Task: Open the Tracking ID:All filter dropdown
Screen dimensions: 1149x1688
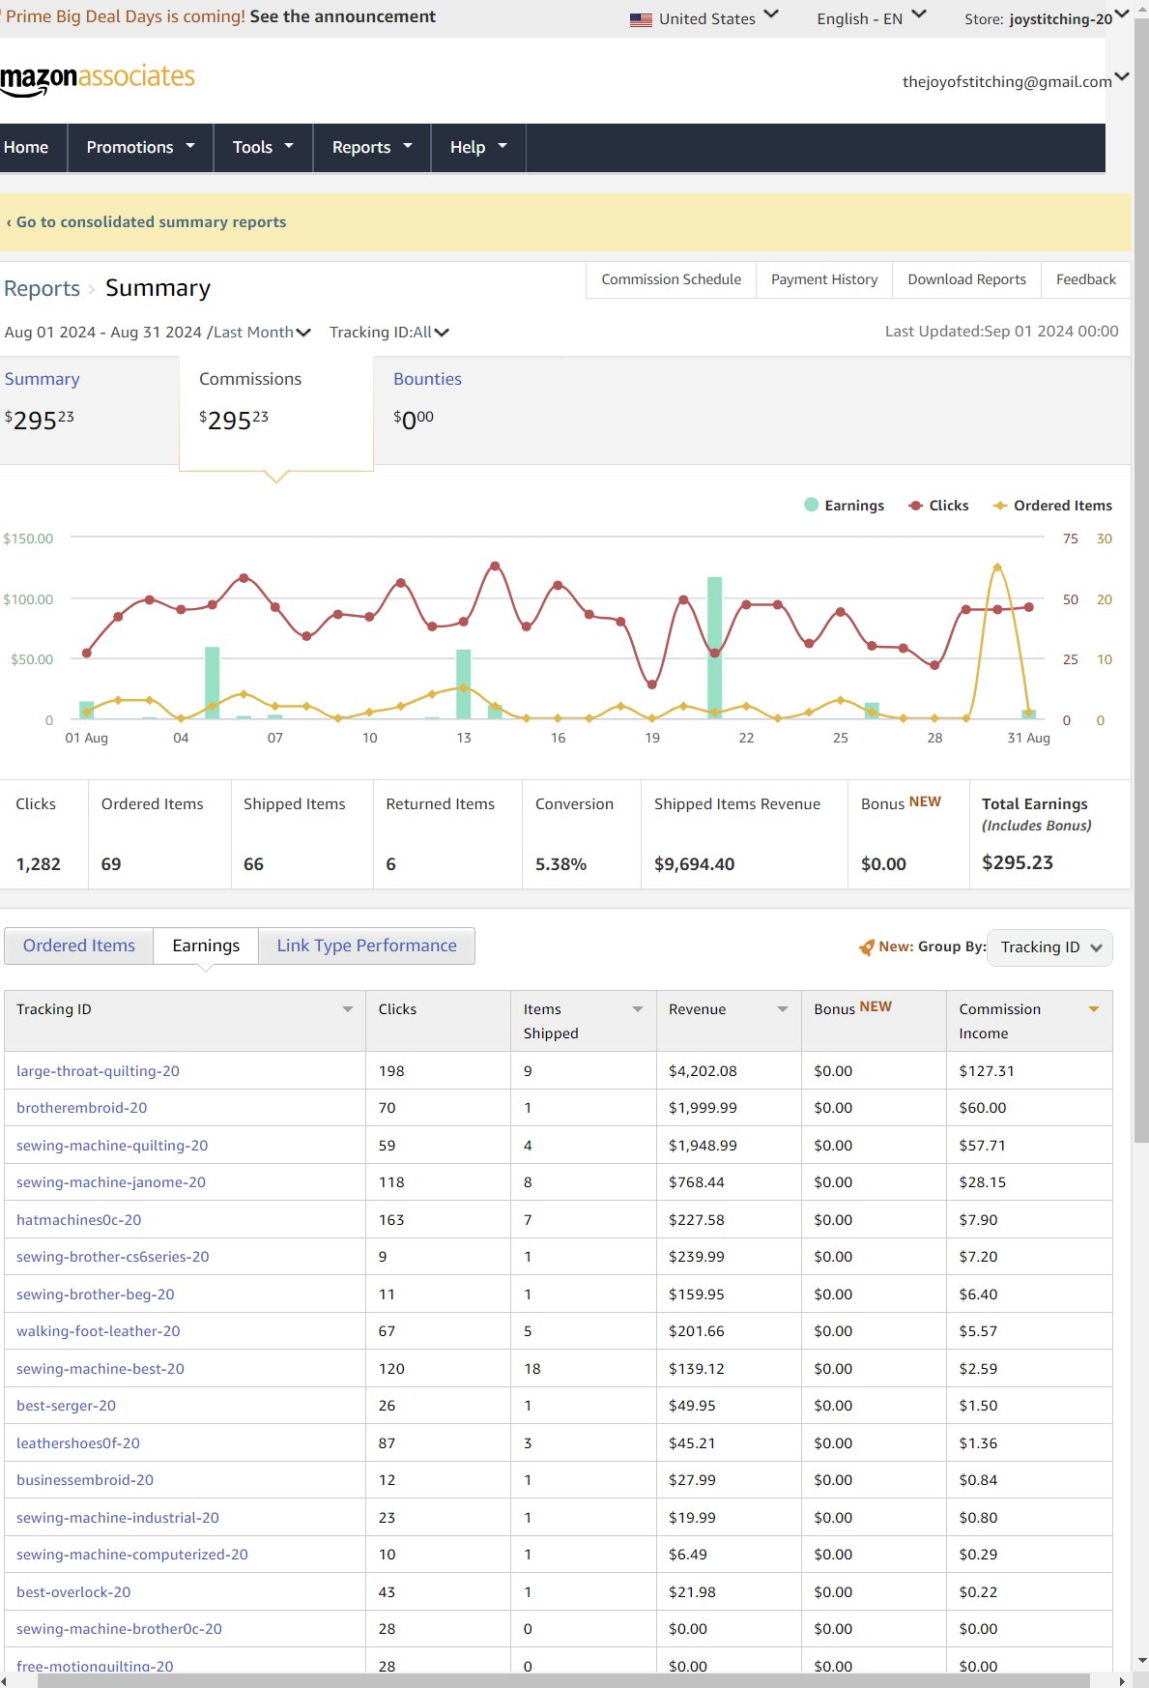Action: tap(389, 333)
